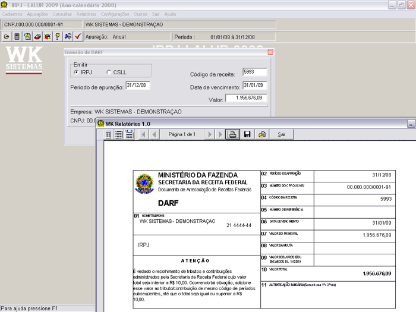The width and height of the screenshot is (416, 312).
Task: Select the CSLL radio option
Action: (x=108, y=73)
